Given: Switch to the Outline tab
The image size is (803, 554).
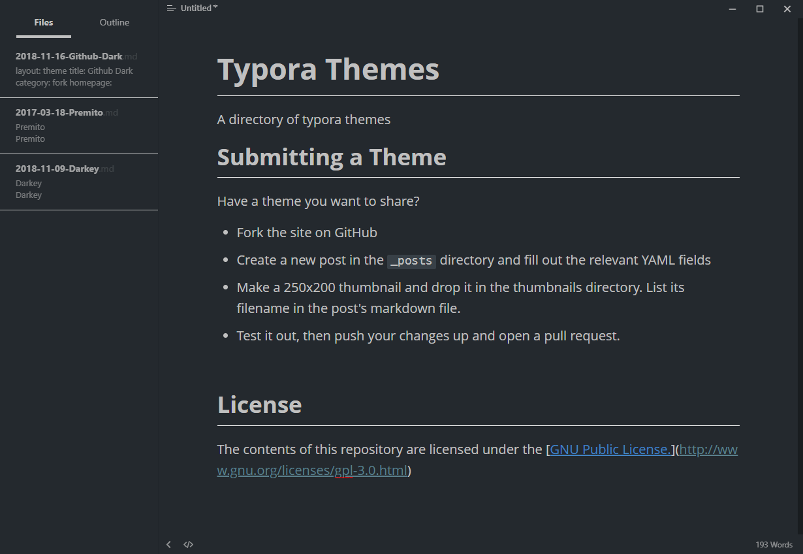Looking at the screenshot, I should [x=114, y=23].
